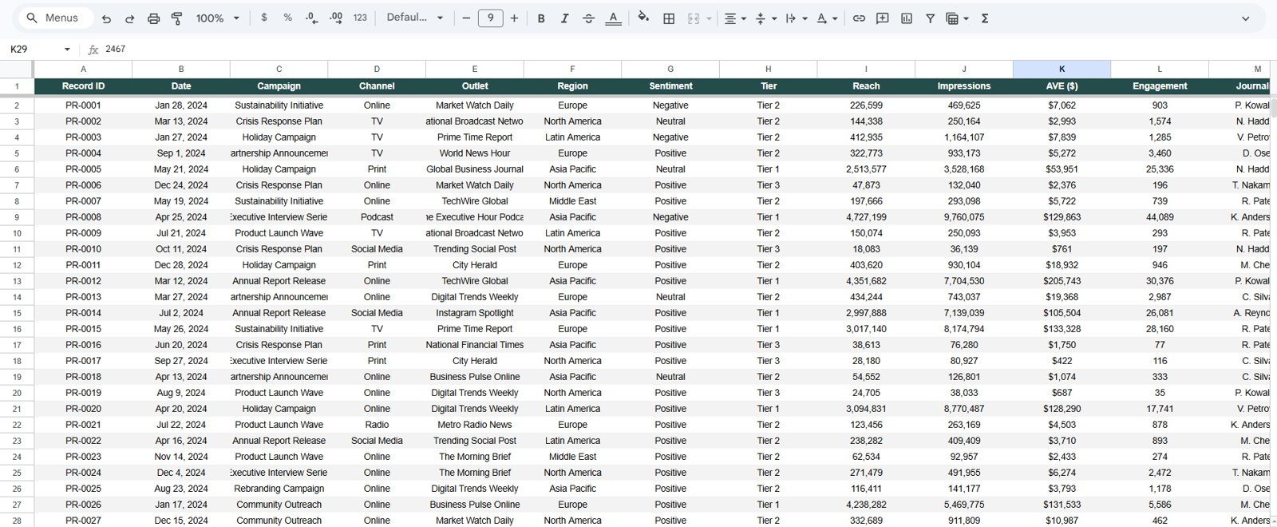Screen dimensions: 1277x527
Task: Increase decimal places
Action: pyautogui.click(x=336, y=18)
